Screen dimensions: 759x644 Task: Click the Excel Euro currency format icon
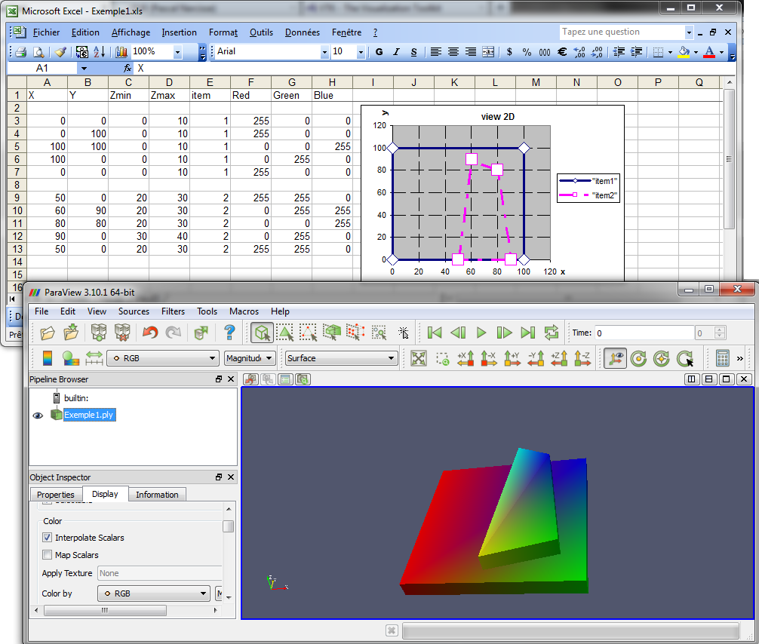[562, 52]
